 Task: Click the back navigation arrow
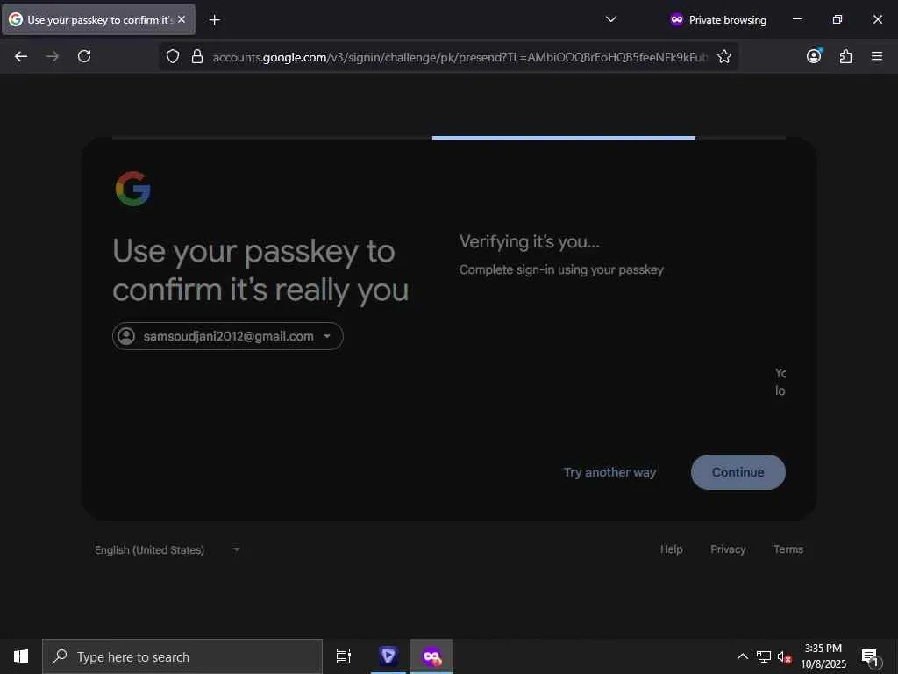pyautogui.click(x=21, y=56)
